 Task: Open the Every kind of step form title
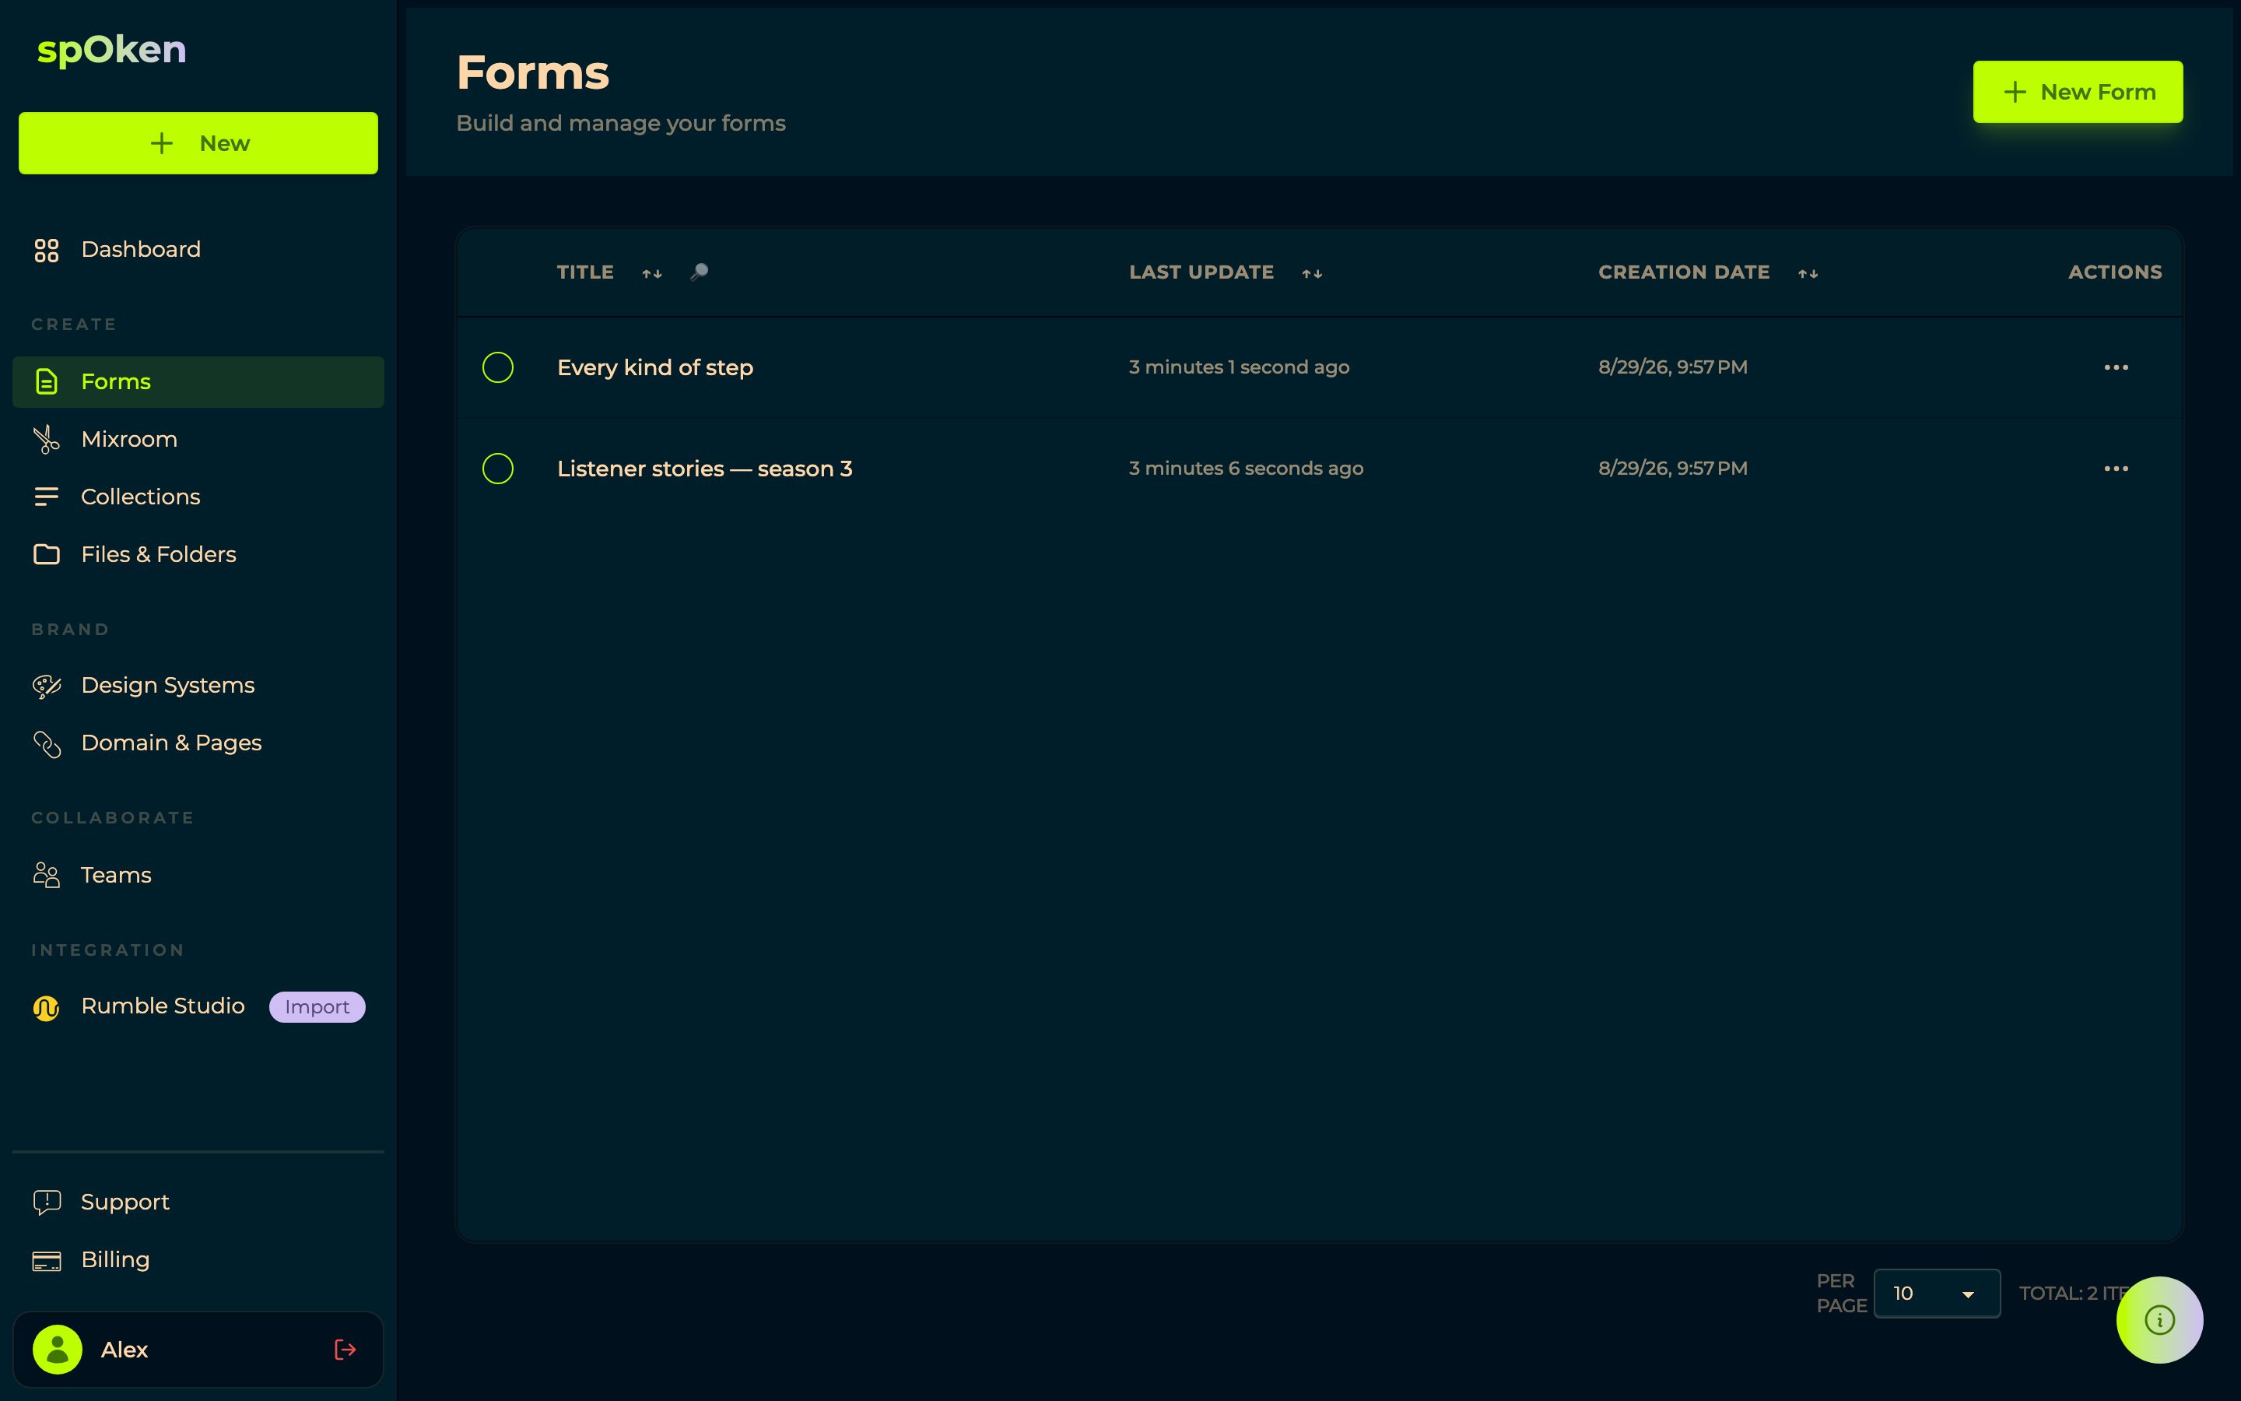[x=654, y=367]
